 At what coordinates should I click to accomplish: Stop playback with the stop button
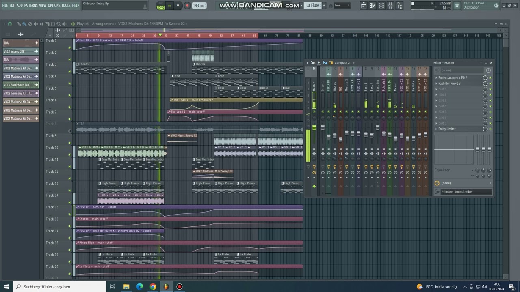pyautogui.click(x=178, y=6)
